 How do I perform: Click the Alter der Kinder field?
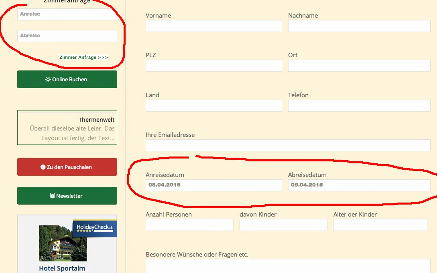point(380,225)
